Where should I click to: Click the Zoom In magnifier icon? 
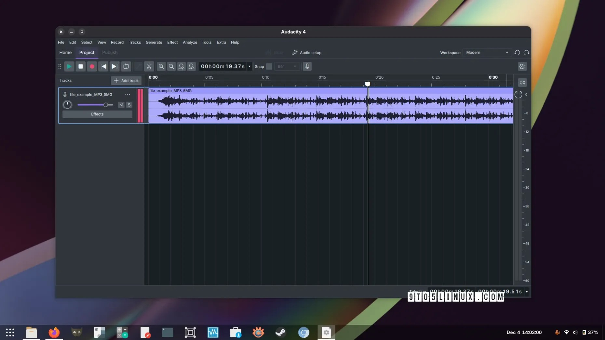[161, 66]
